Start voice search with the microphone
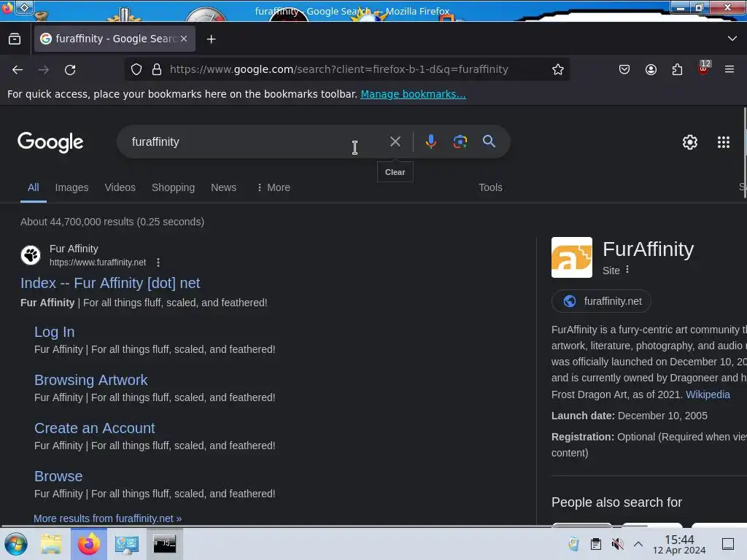The image size is (747, 560). click(x=430, y=141)
